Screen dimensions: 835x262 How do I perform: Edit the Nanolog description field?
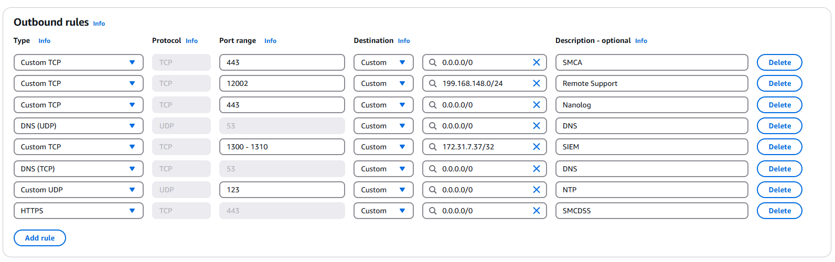click(x=651, y=105)
